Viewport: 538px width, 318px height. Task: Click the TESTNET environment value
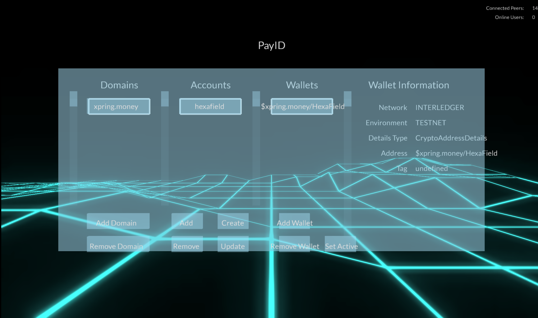[x=431, y=123]
